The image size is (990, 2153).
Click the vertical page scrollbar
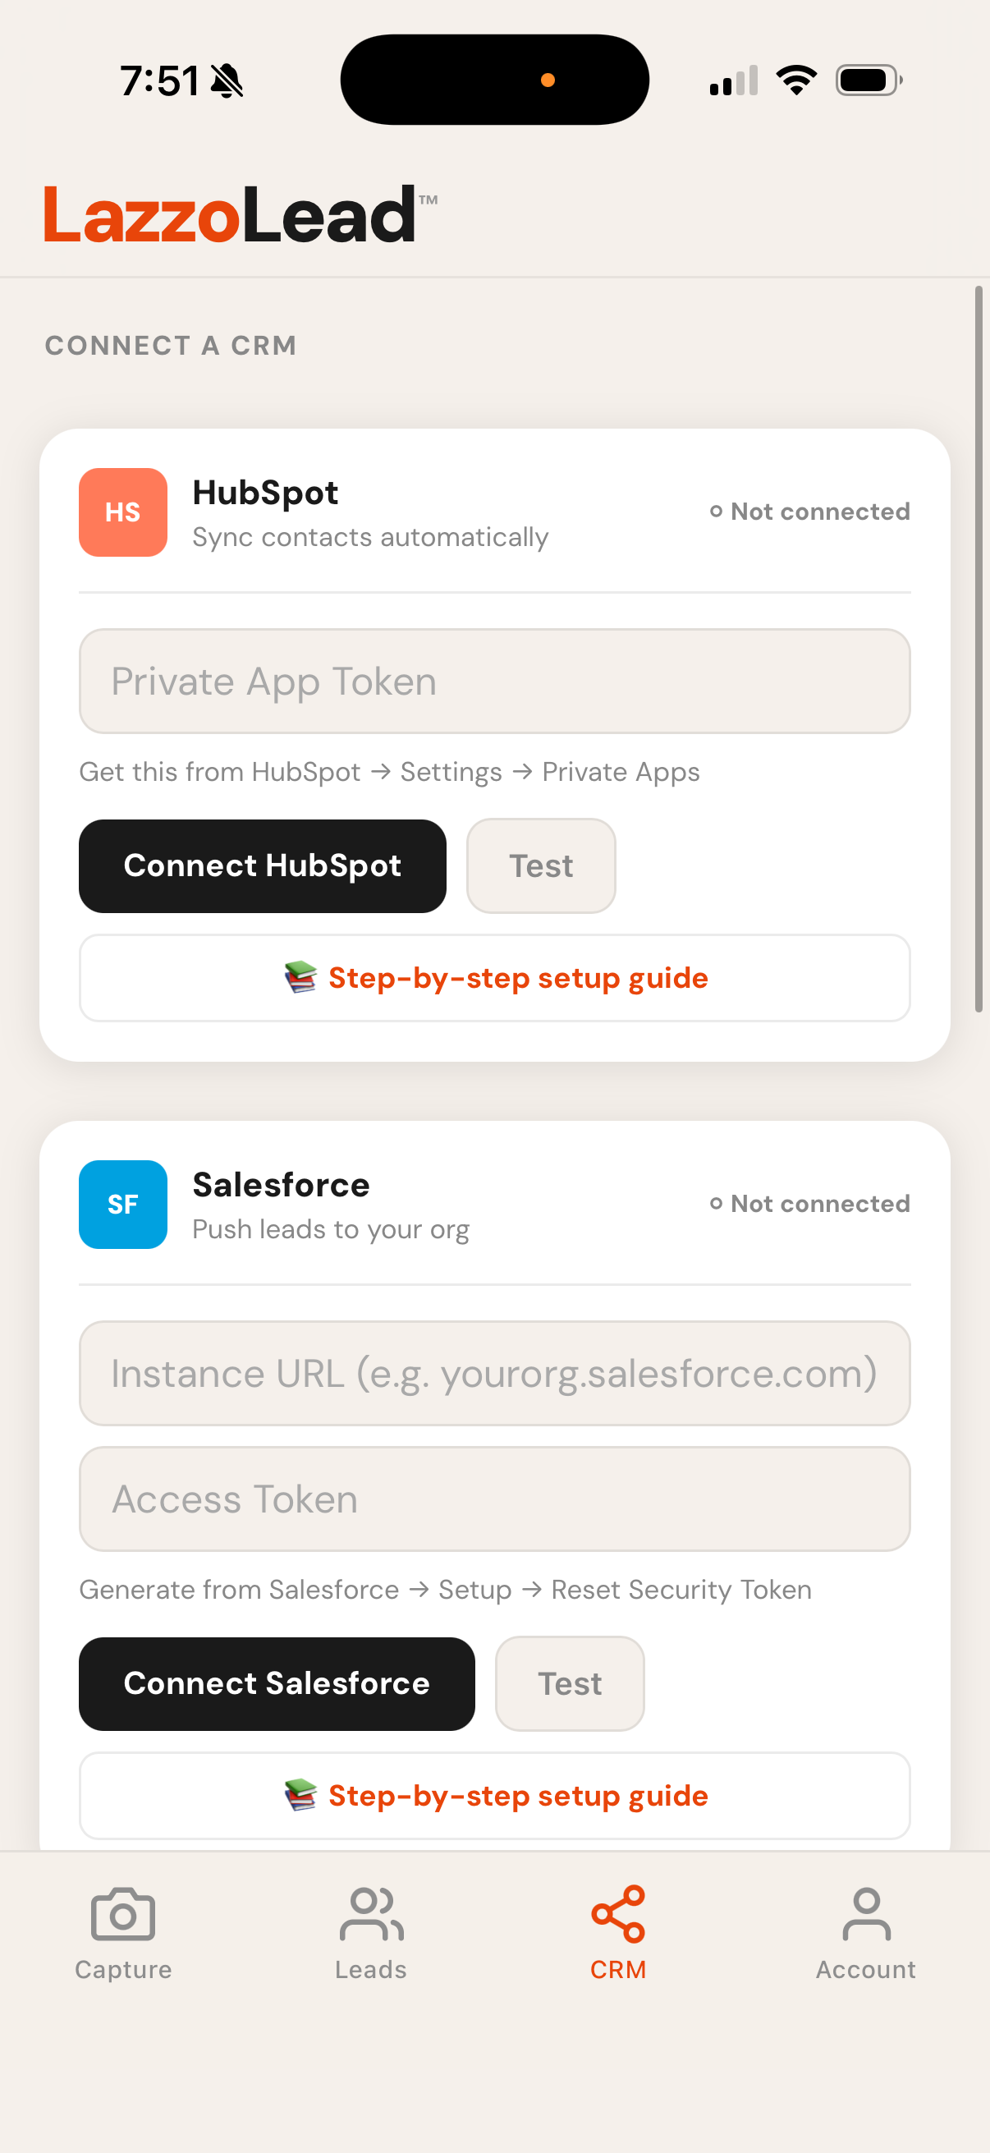pos(979,649)
